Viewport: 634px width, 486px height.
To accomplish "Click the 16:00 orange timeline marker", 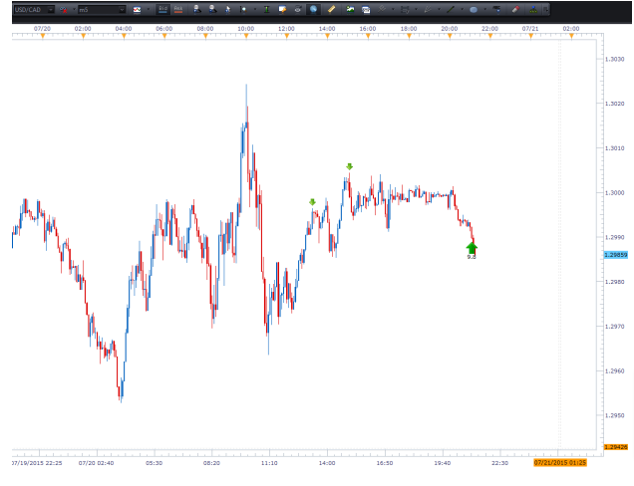I will click(x=368, y=37).
